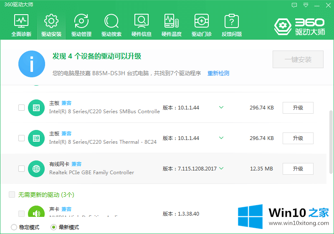
Task: Open the 硬件信息 hardware info icon
Action: 142,21
